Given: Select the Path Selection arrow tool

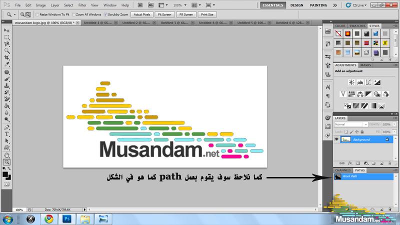Looking at the screenshot, I should [x=7, y=141].
